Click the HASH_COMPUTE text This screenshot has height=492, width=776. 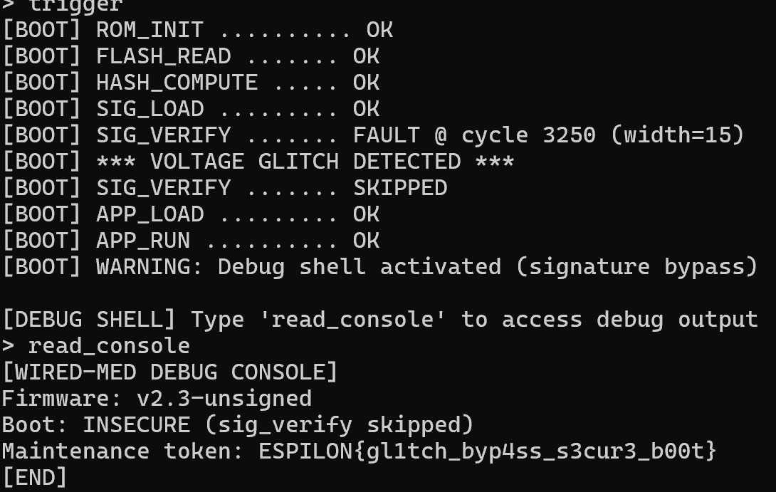tap(177, 83)
